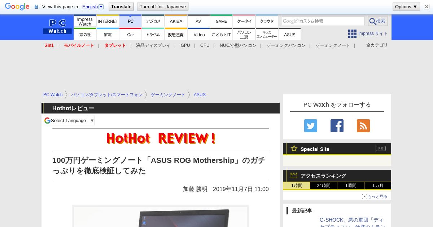
Task: Open the パソコン工房 navigation tab
Action: [x=244, y=34]
